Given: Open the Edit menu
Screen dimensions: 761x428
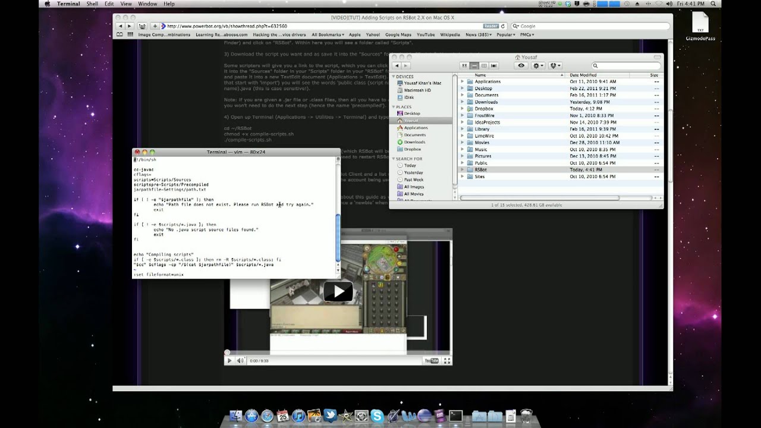Looking at the screenshot, I should tap(109, 4).
